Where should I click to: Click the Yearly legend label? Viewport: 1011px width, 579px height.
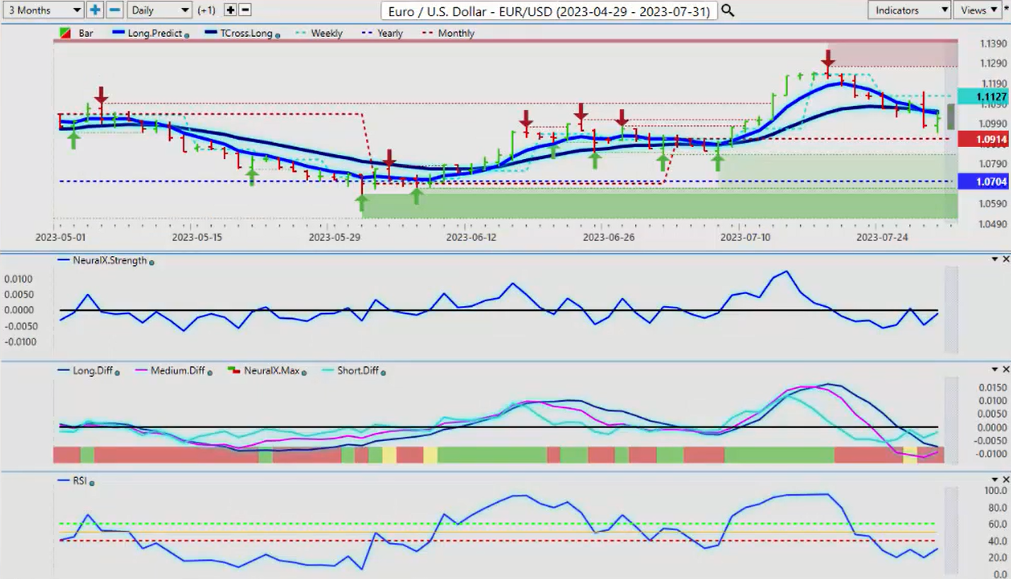[390, 33]
